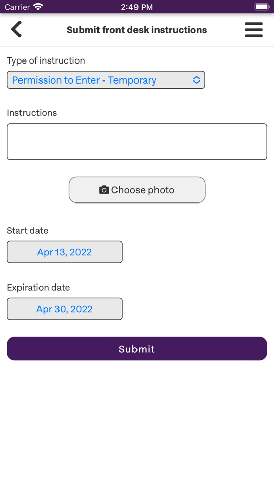Click the Instructions field label
The image size is (274, 487).
point(32,112)
